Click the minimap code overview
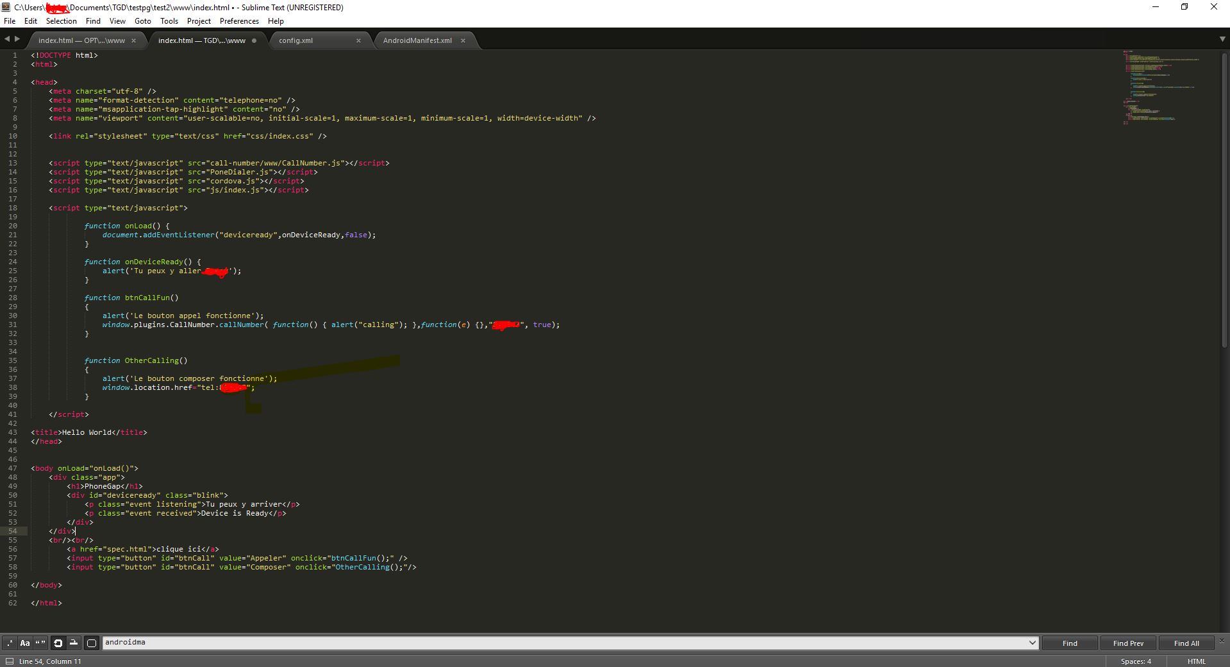 tap(1161, 87)
